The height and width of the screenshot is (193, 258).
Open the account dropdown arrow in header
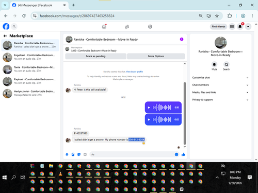coord(248,27)
